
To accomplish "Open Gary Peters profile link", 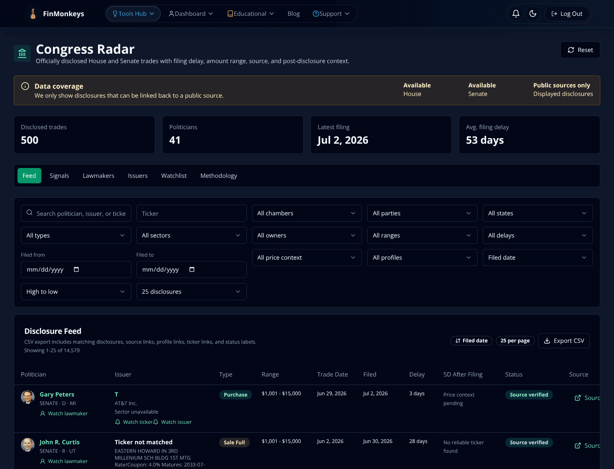I will click(x=57, y=394).
